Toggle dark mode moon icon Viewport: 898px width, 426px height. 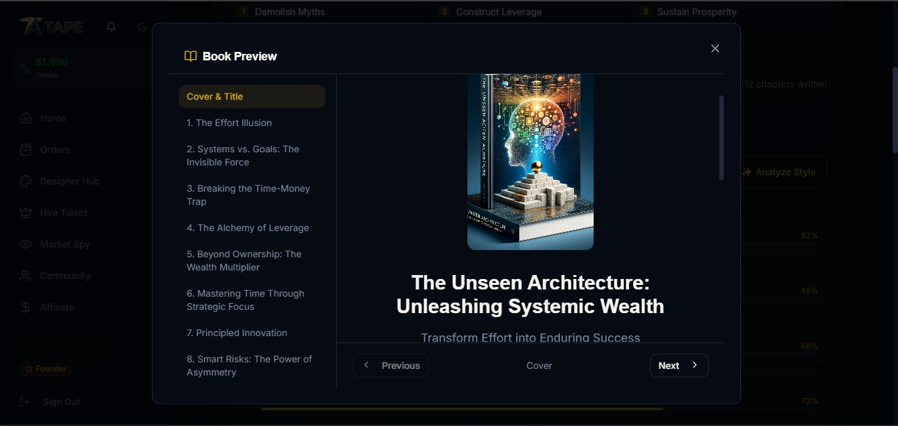click(143, 27)
